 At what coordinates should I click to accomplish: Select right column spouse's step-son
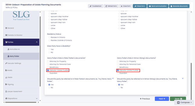pyautogui.click(x=119, y=22)
